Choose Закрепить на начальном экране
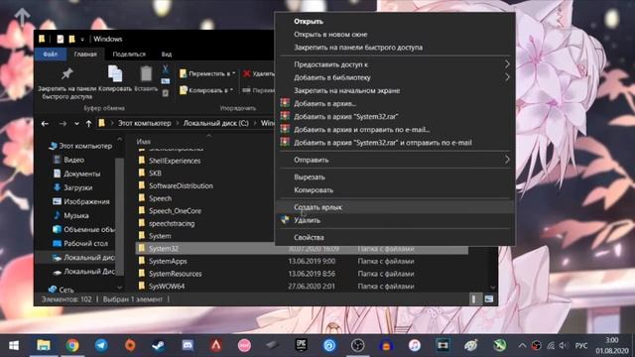This screenshot has width=635, height=357. 395,90
